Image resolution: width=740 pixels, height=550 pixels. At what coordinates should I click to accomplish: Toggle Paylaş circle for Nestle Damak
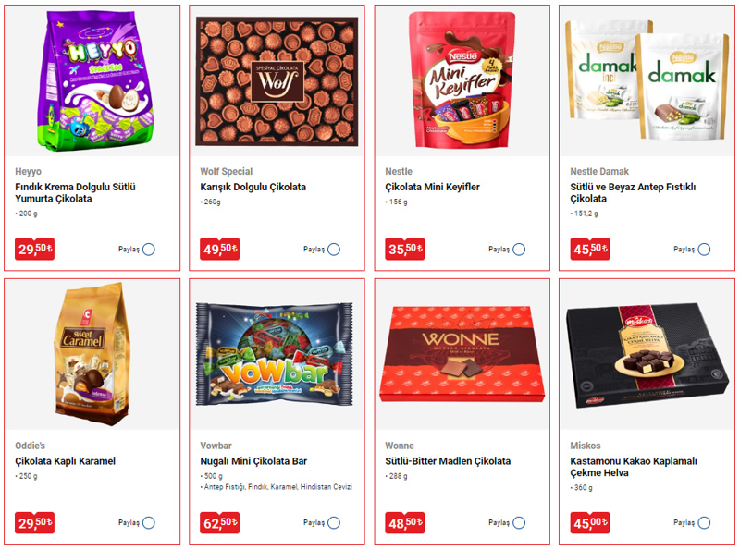tap(704, 249)
